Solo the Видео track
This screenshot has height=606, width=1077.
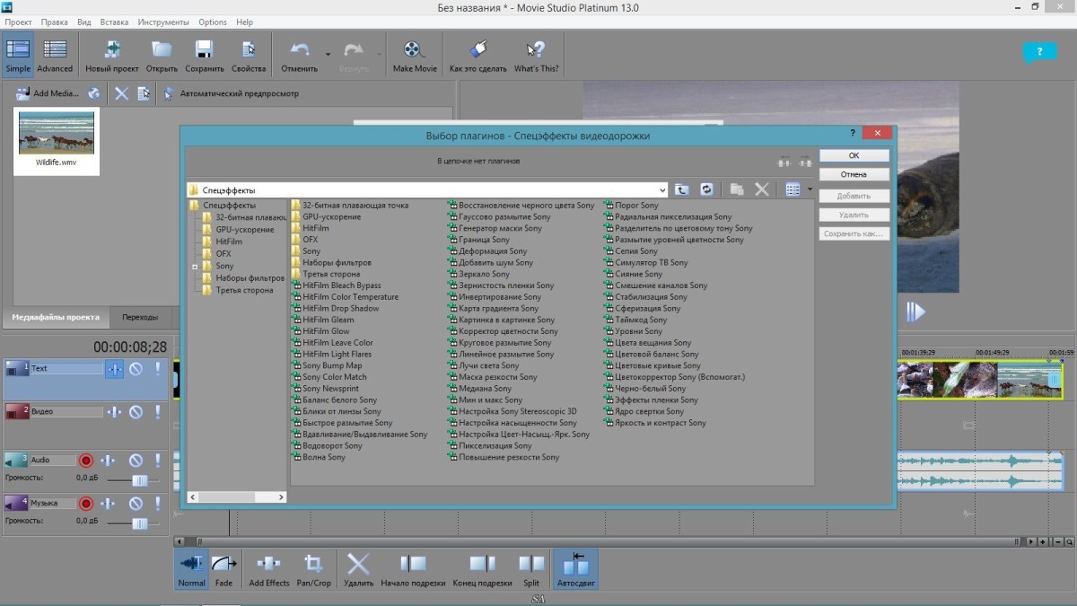pyautogui.click(x=158, y=412)
